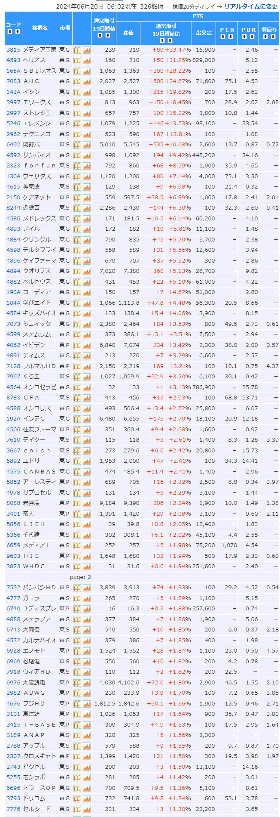Open book icon for 住友ファーマ row
Image resolution: width=280 pixels, height=817 pixels.
point(77,430)
